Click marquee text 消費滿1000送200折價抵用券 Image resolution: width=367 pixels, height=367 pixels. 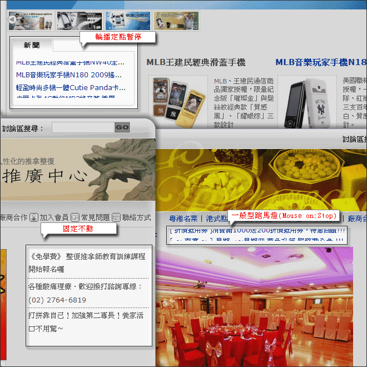coord(257,231)
